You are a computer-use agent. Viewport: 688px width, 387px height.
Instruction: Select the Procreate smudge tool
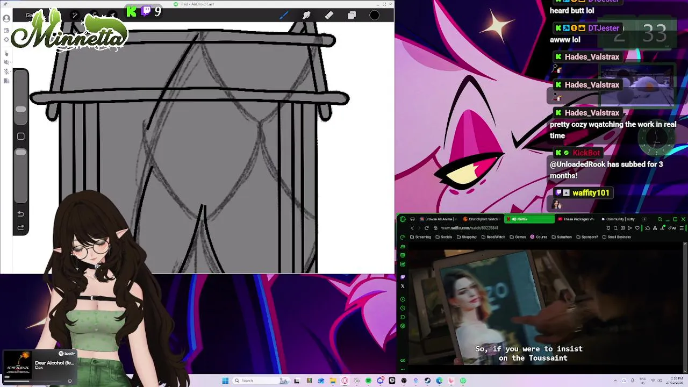306,15
